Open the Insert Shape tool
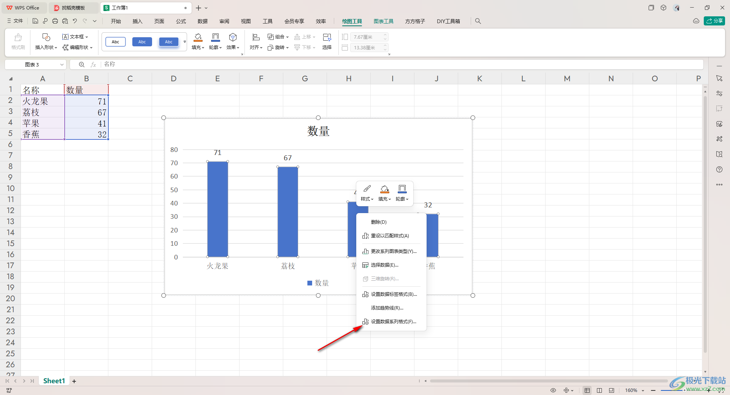 [46, 42]
